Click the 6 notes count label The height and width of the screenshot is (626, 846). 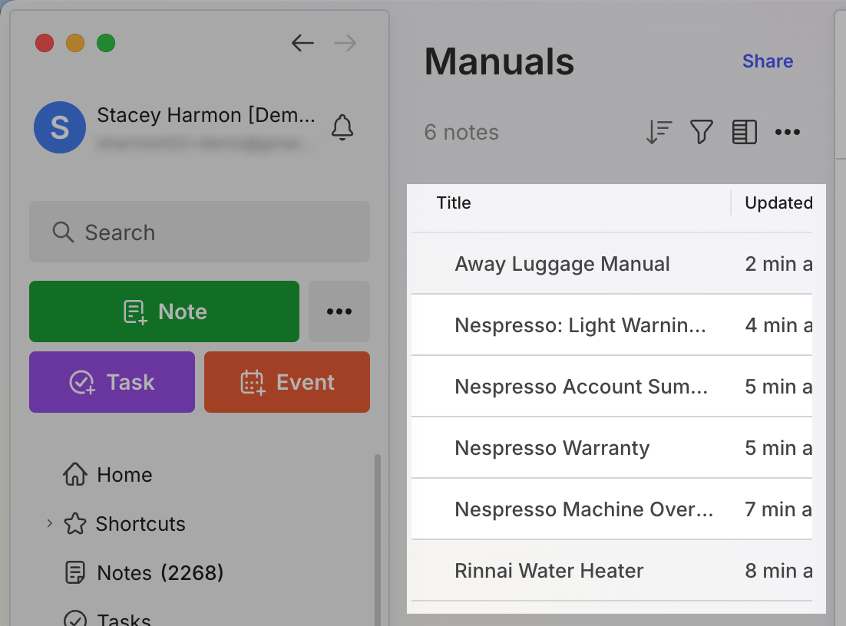coord(461,132)
